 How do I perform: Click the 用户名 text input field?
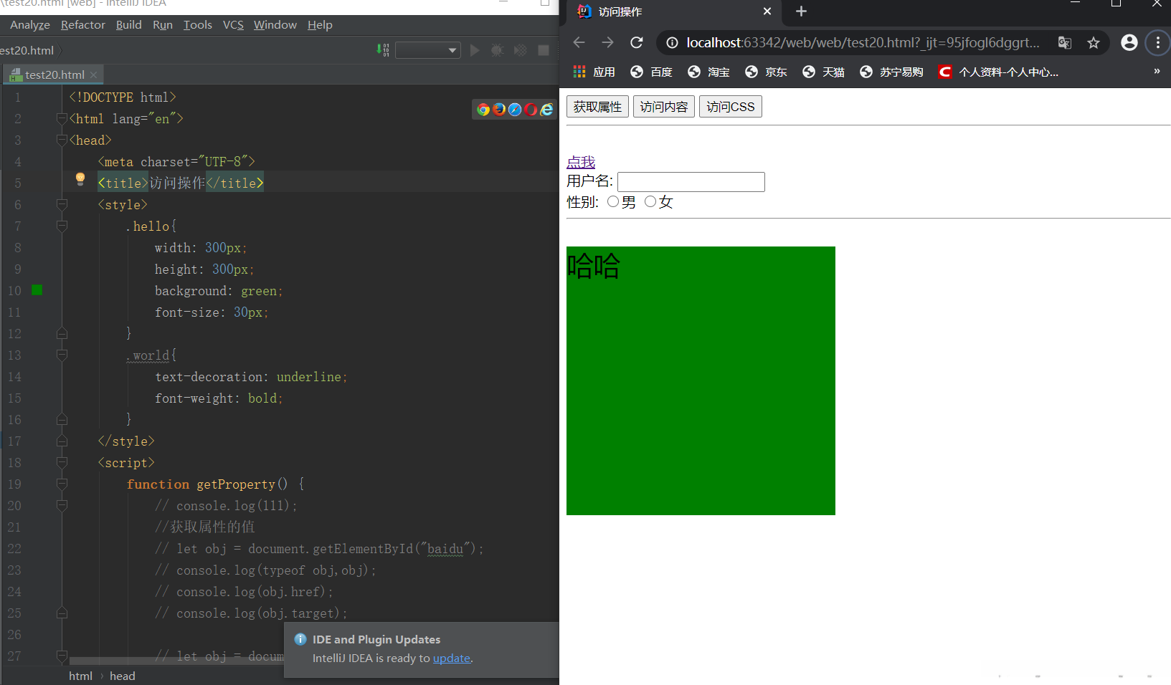pyautogui.click(x=691, y=182)
